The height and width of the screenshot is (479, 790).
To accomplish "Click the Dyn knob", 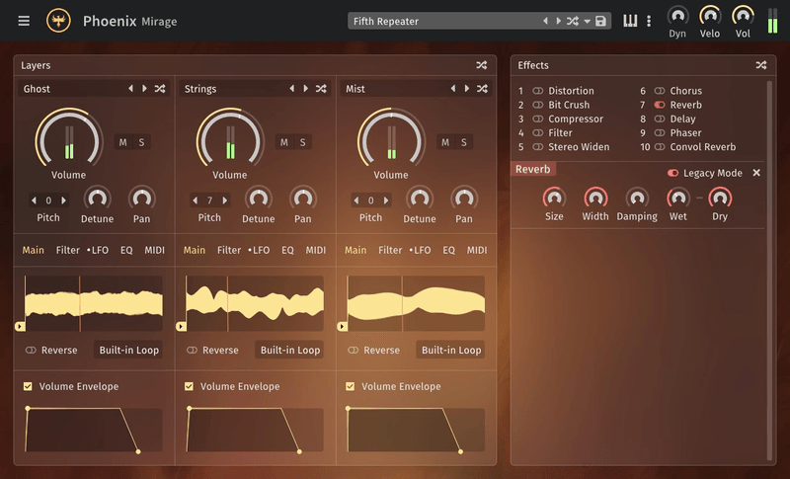I will 677,17.
